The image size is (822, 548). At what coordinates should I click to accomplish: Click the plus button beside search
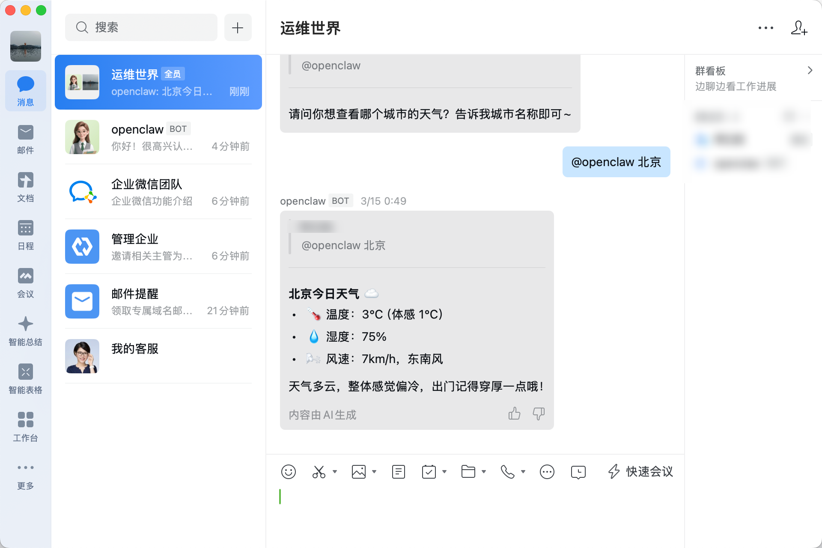click(238, 28)
